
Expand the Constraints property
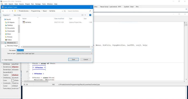[x=2, y=83]
